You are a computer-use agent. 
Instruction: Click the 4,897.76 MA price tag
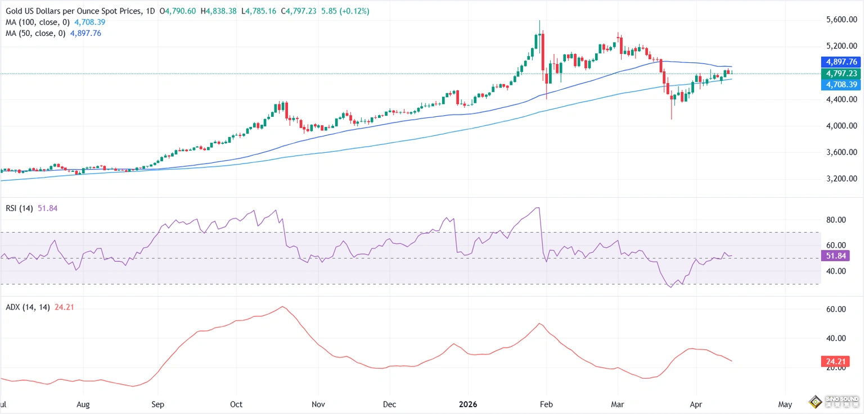coord(842,62)
